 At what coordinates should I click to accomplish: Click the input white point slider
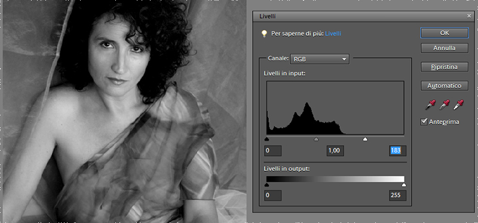pyautogui.click(x=365, y=139)
